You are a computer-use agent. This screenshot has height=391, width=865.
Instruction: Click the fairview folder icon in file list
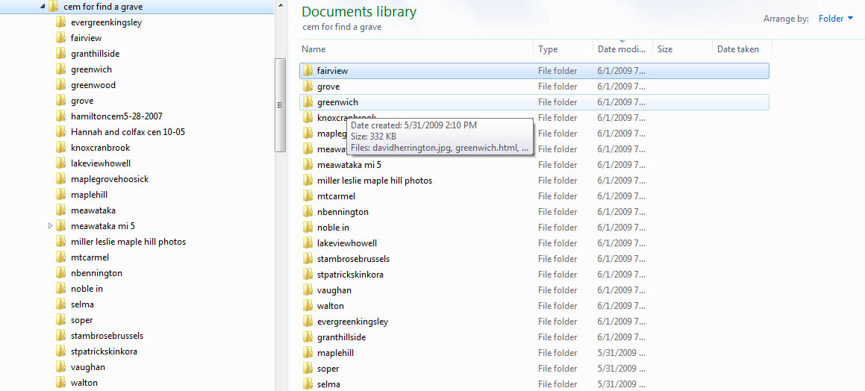tap(307, 71)
